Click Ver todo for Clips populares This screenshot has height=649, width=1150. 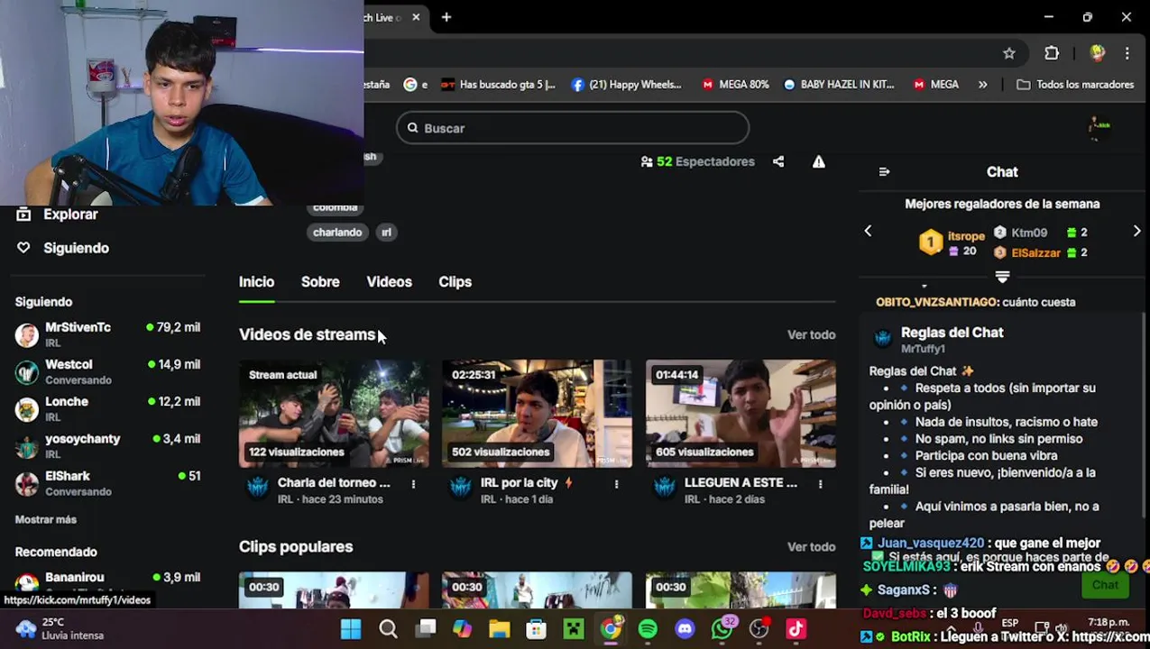pyautogui.click(x=811, y=546)
